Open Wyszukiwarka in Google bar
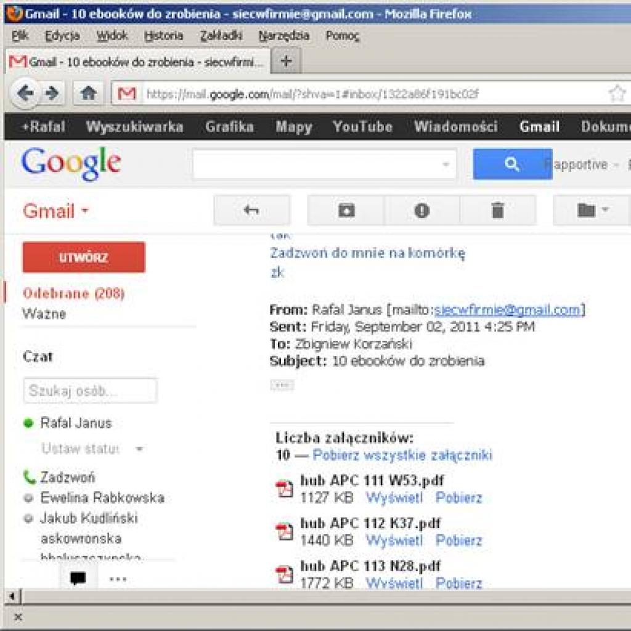Image resolution: width=631 pixels, height=631 pixels. click(x=135, y=127)
